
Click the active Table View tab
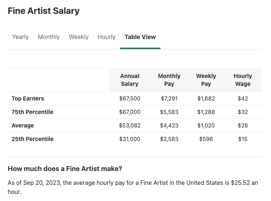(140, 37)
